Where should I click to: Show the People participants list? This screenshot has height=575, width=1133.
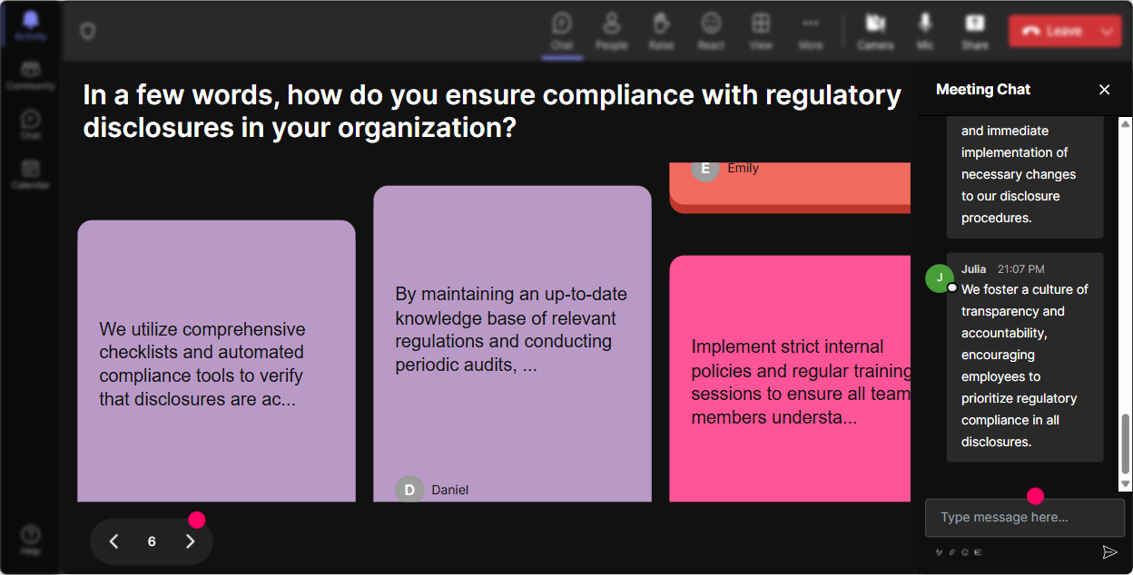(611, 30)
